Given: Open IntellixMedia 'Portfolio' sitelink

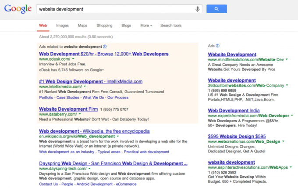Looking at the screenshot, I should [x=46, y=98].
